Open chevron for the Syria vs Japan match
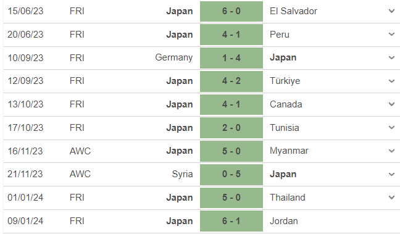400x234 pixels. point(391,174)
